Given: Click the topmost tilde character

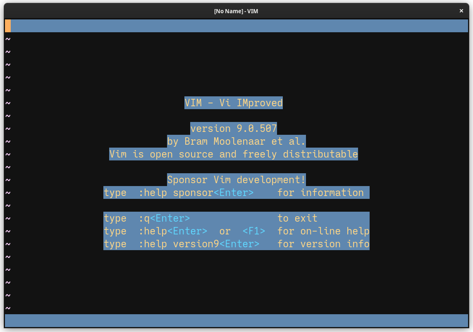Looking at the screenshot, I should [7, 38].
